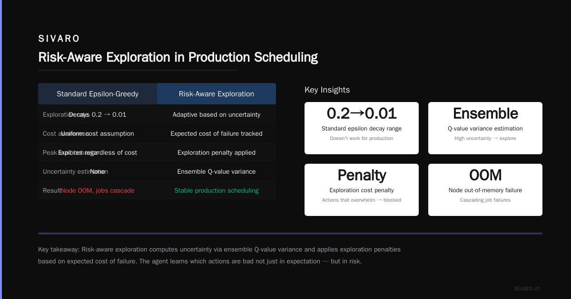Select the Risk-Aware Exploration column header
571x299 pixels.
(217, 94)
